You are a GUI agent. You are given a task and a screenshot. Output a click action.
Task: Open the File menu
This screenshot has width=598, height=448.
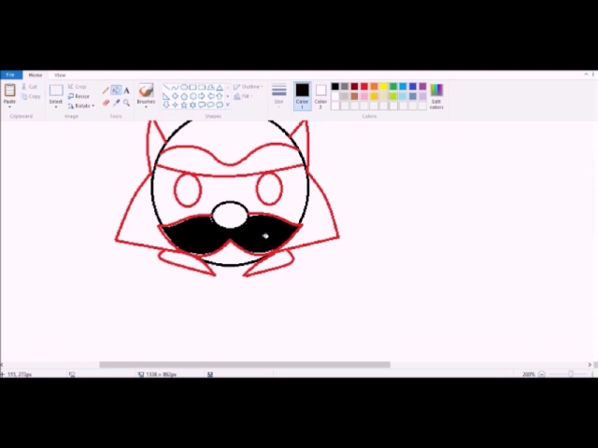[x=10, y=75]
